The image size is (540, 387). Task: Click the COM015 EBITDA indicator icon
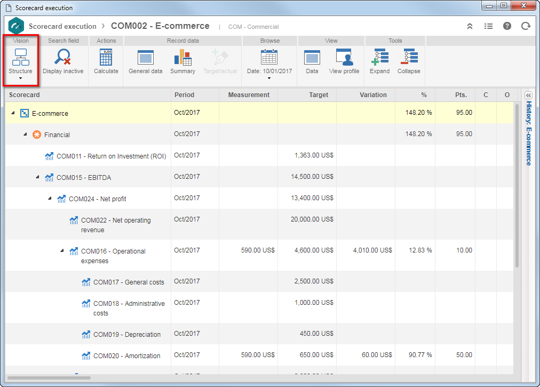[x=49, y=177]
